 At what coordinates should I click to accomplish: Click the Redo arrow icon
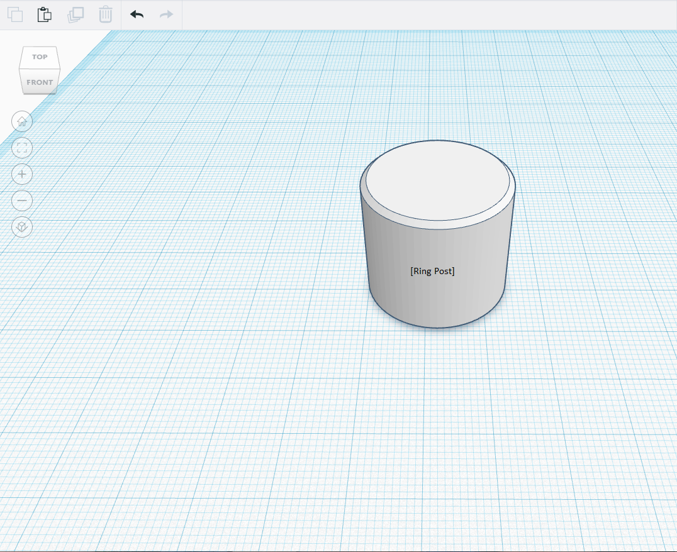click(165, 14)
